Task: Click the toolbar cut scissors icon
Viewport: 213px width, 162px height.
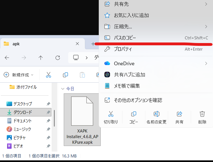Action: 49,75
